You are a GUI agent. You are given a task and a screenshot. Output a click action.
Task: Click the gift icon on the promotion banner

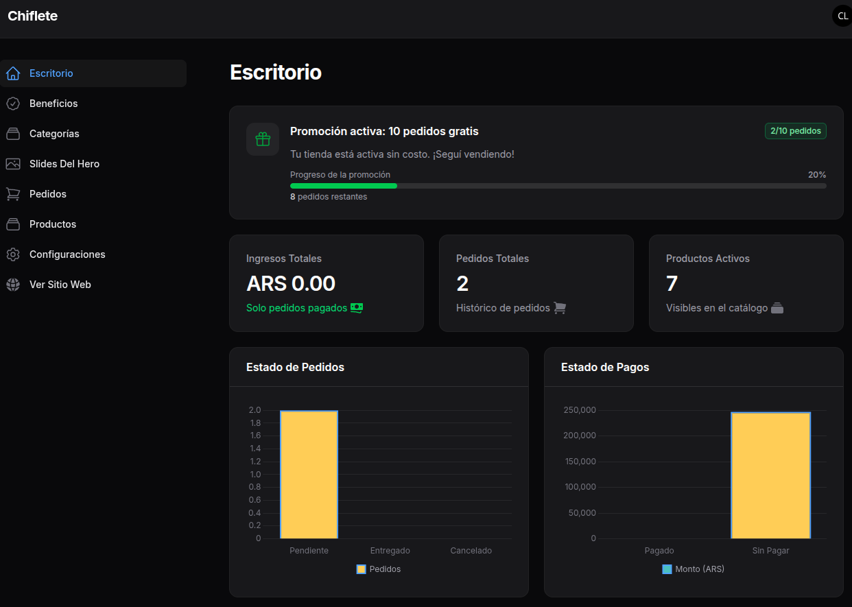click(x=263, y=139)
